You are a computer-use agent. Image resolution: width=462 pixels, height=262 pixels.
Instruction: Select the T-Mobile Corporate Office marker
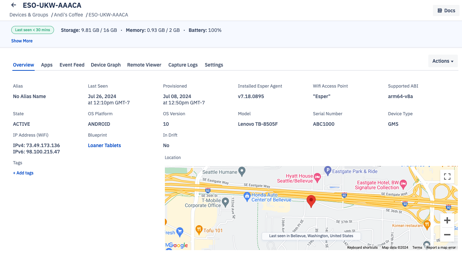[226, 202]
